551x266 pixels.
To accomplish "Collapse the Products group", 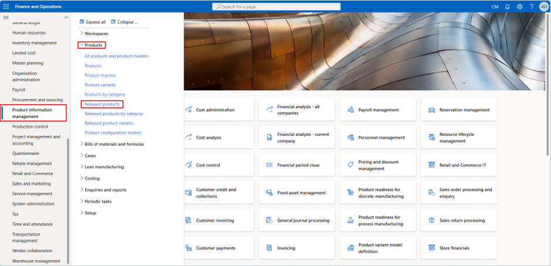I will [81, 45].
